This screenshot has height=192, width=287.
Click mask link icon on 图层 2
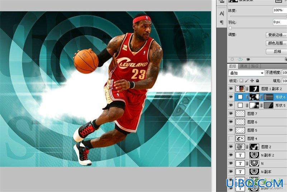click(x=247, y=147)
